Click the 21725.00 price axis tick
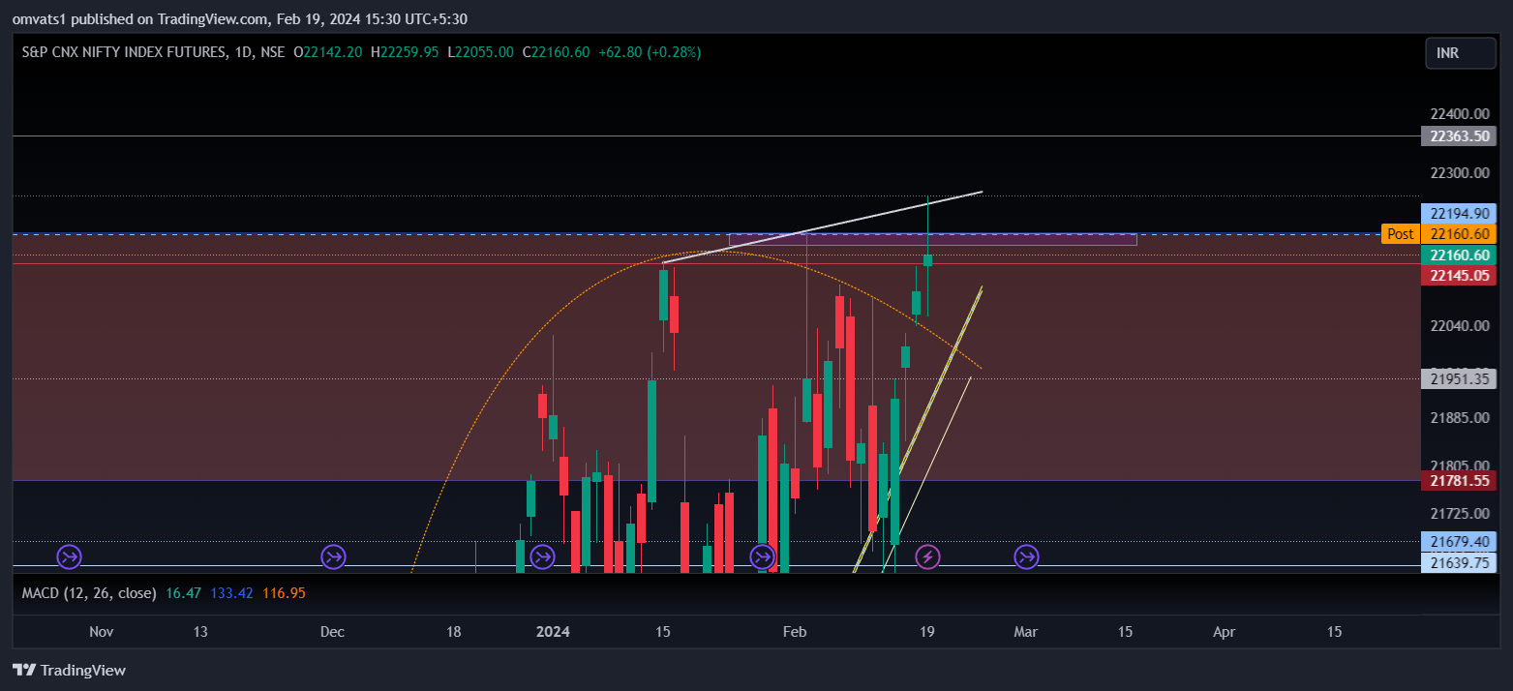Viewport: 1513px width, 691px height. click(x=1459, y=512)
